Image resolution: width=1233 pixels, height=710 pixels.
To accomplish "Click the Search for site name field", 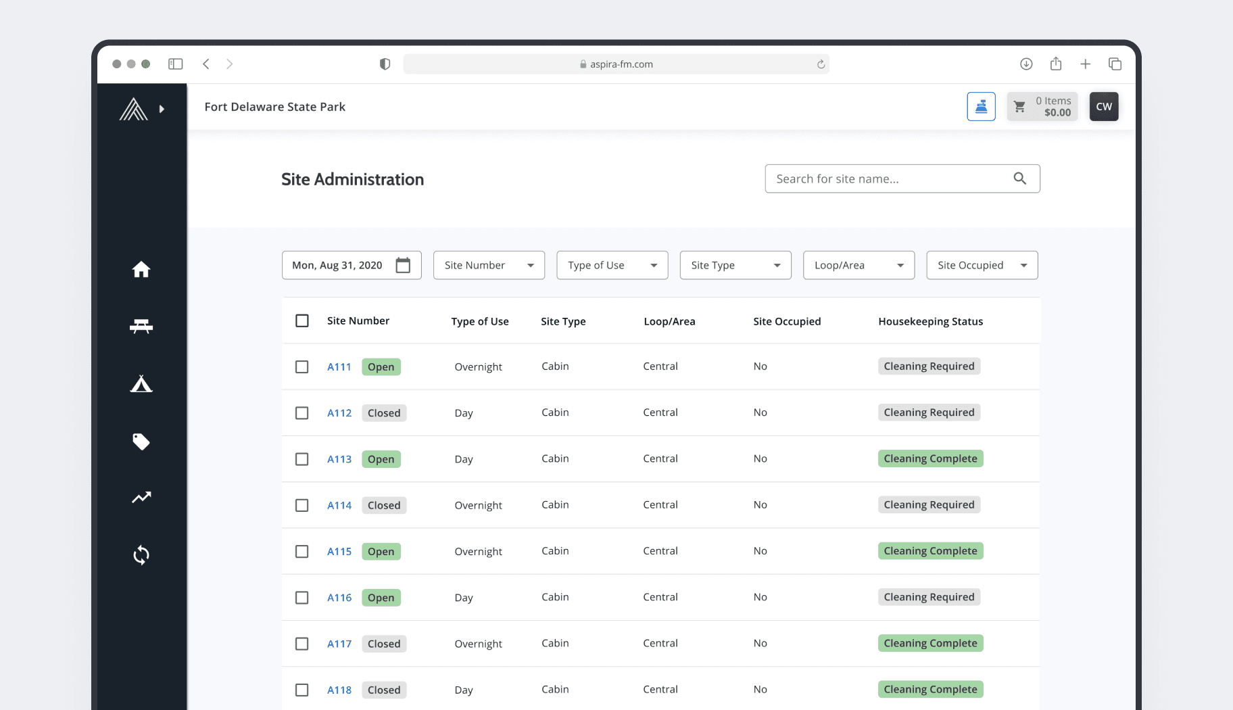I will point(902,179).
